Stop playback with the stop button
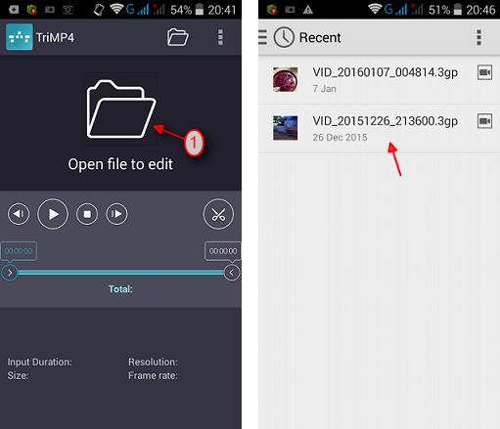Image resolution: width=500 pixels, height=429 pixels. point(87,214)
